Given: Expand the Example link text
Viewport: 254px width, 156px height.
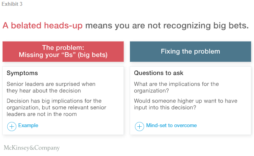Looking at the screenshot, I should [x=28, y=126].
